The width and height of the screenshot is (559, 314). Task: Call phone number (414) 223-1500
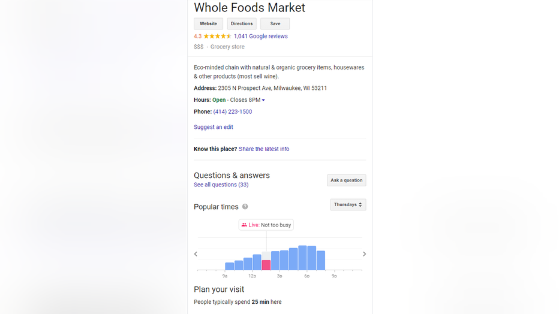point(233,112)
